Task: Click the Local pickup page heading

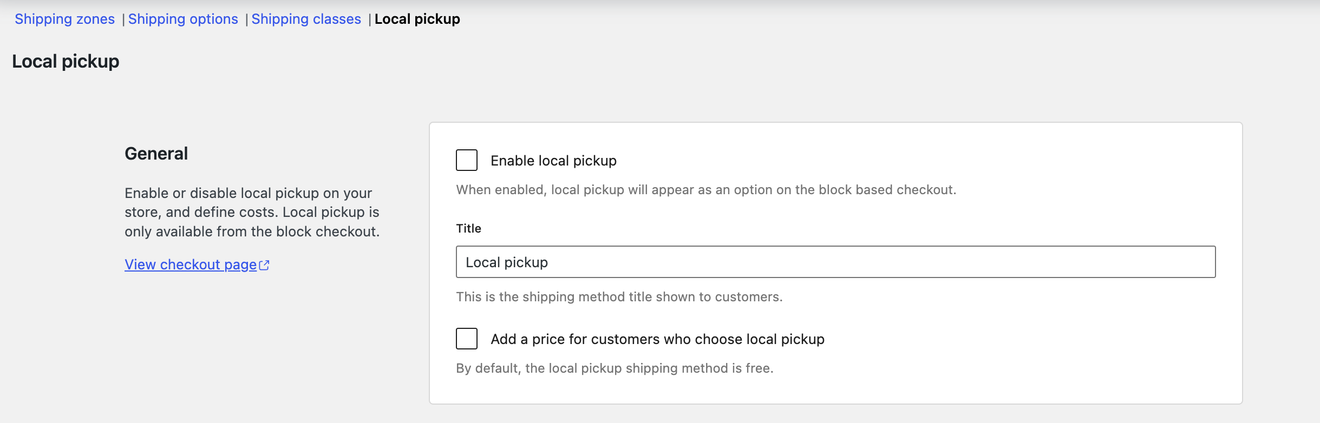Action: (x=65, y=61)
